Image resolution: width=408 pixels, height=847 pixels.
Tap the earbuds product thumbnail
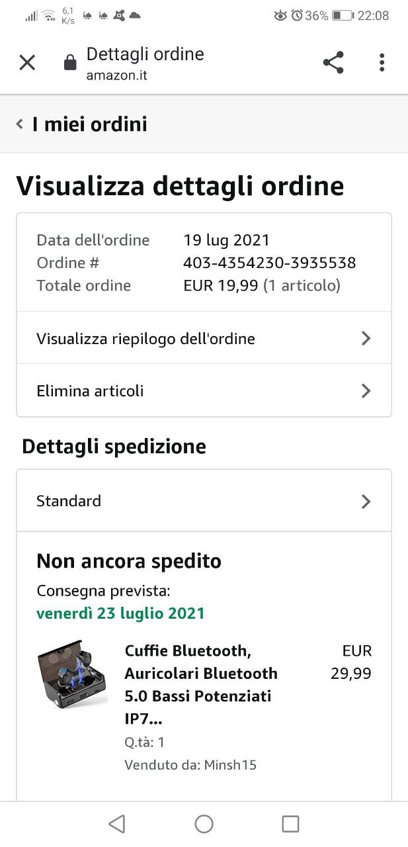(x=72, y=674)
